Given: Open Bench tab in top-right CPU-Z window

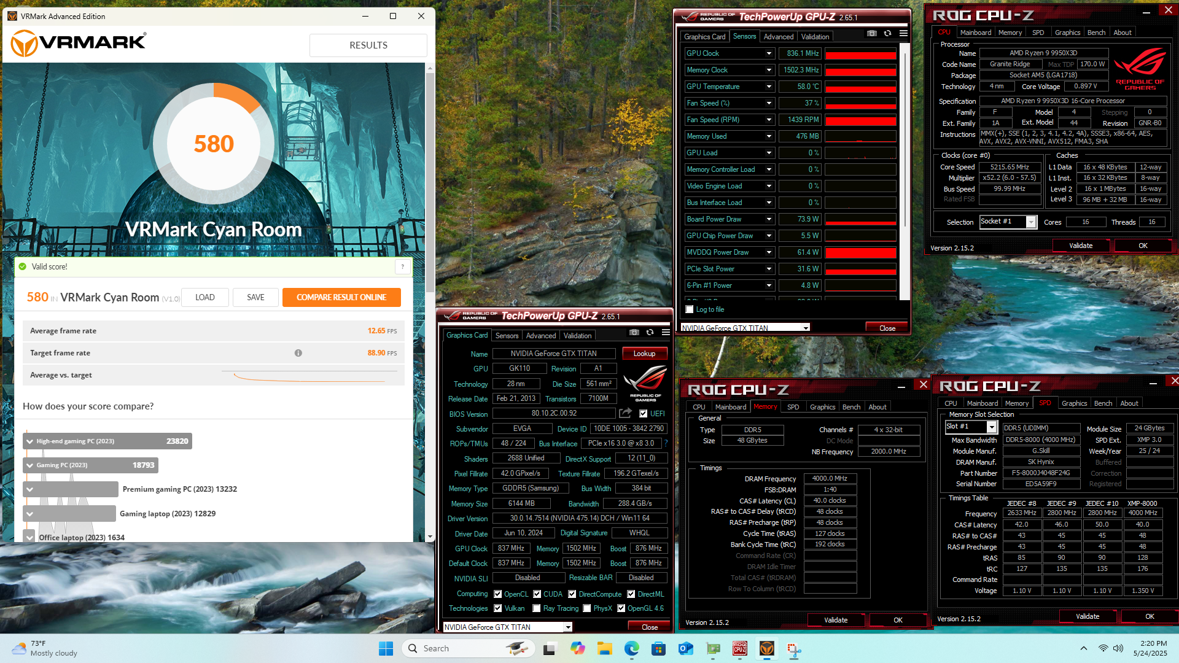Looking at the screenshot, I should point(1096,33).
